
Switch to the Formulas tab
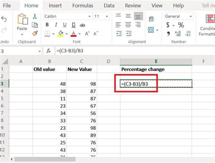point(83,5)
